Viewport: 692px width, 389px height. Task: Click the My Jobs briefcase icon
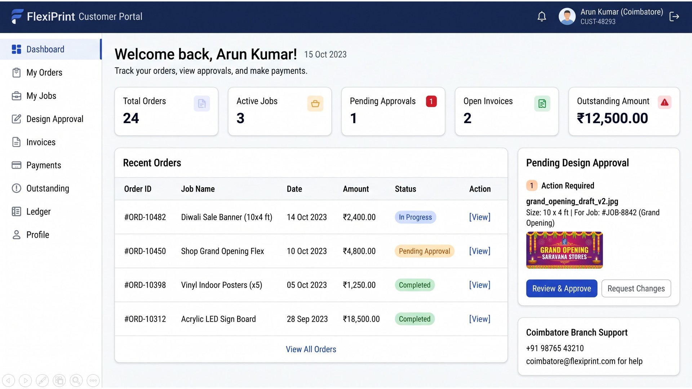coord(17,96)
